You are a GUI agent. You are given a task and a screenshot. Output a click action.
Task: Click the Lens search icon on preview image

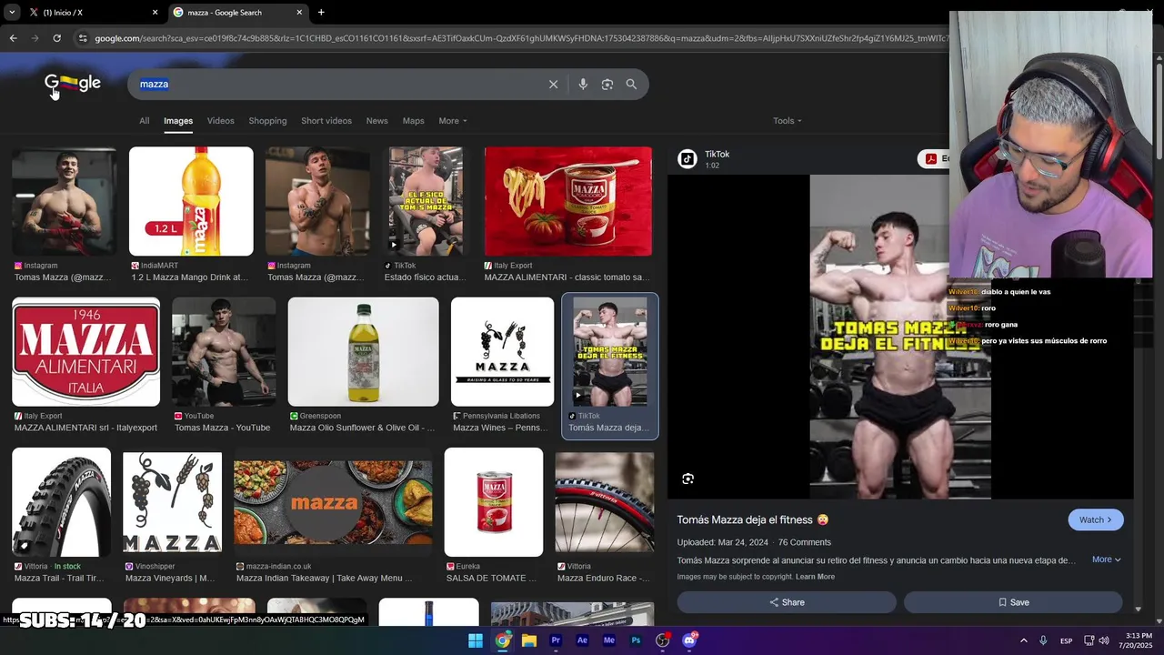(x=687, y=479)
